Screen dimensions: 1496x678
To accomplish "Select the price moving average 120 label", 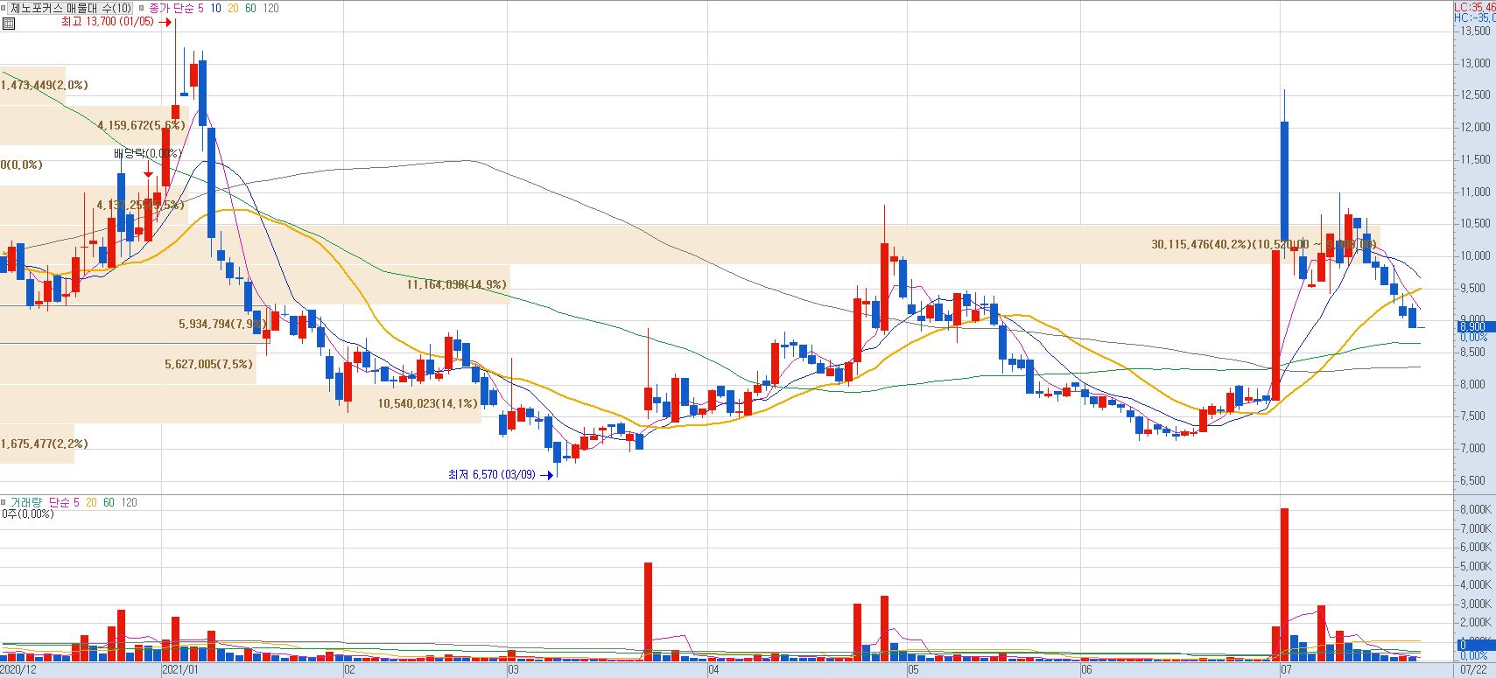I will pos(270,8).
